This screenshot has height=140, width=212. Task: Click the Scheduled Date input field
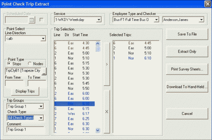coord(17,20)
